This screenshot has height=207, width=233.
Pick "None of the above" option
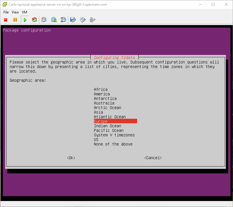pyautogui.click(x=113, y=144)
